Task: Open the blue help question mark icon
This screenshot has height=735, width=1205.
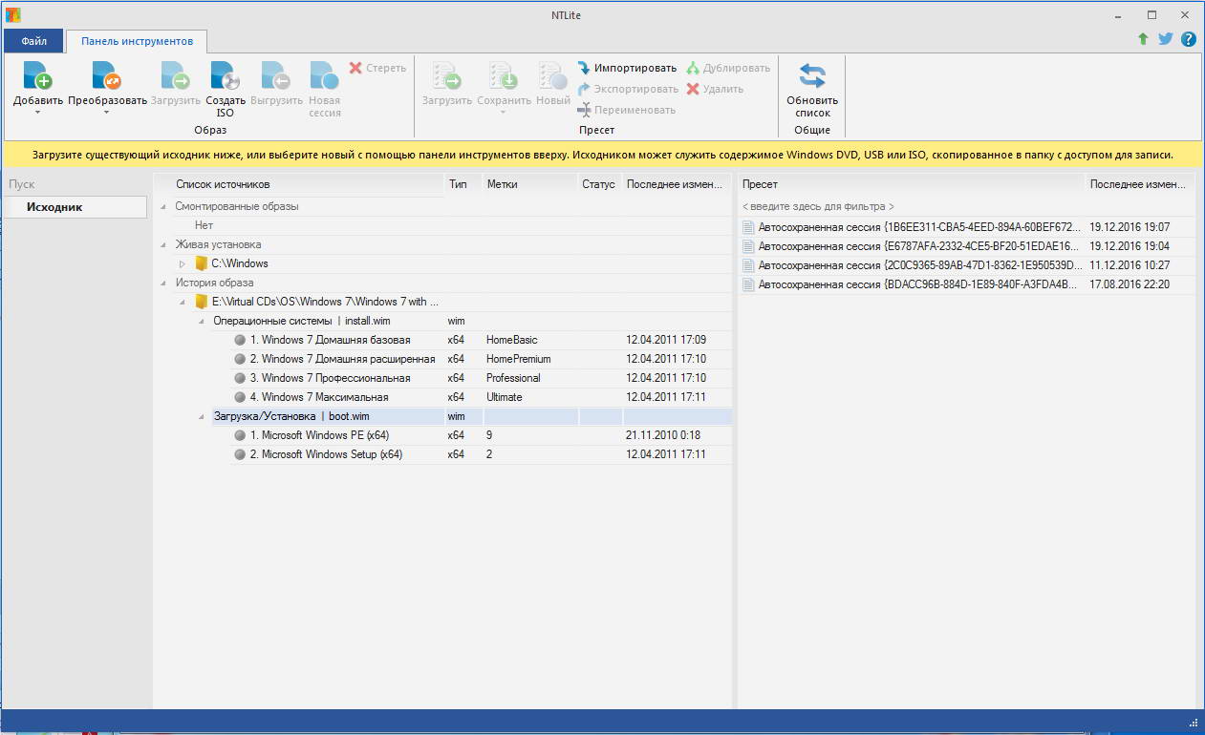Action: coord(1189,39)
